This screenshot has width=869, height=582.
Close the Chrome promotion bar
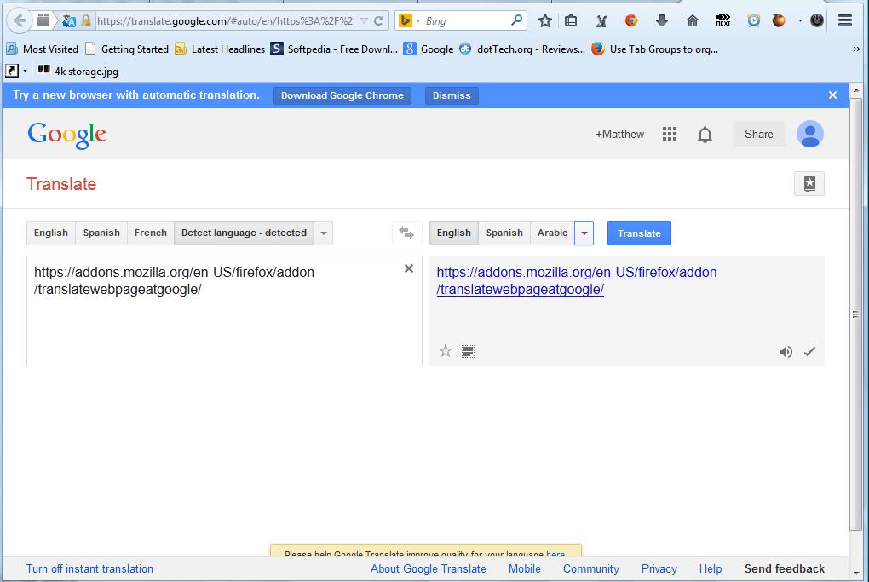tap(832, 95)
